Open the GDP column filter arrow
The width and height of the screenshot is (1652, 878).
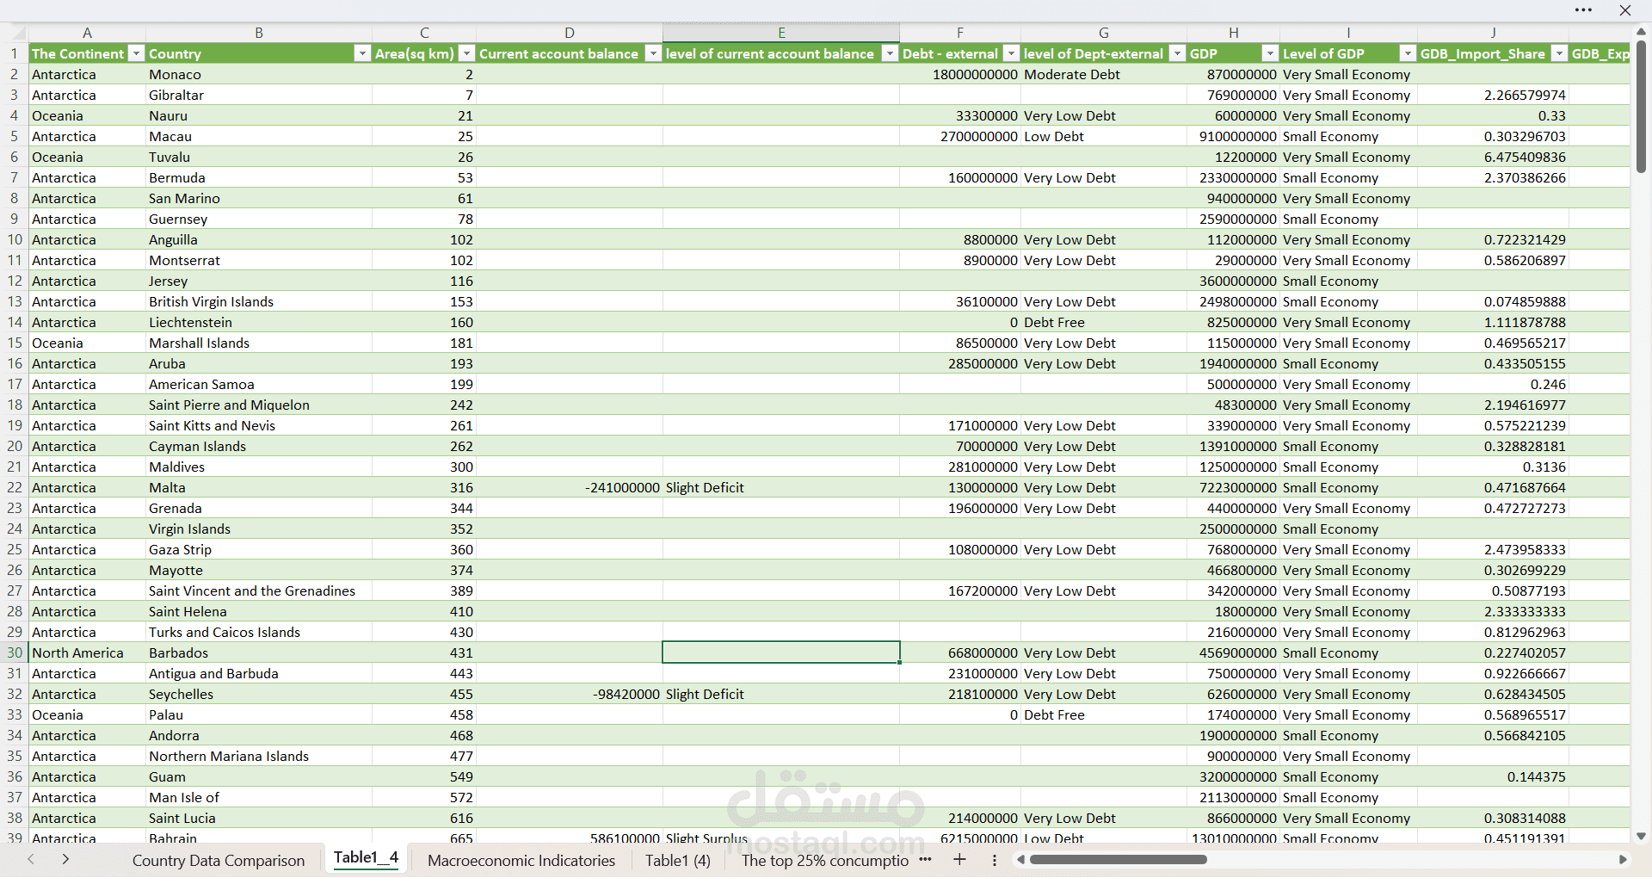1270,53
